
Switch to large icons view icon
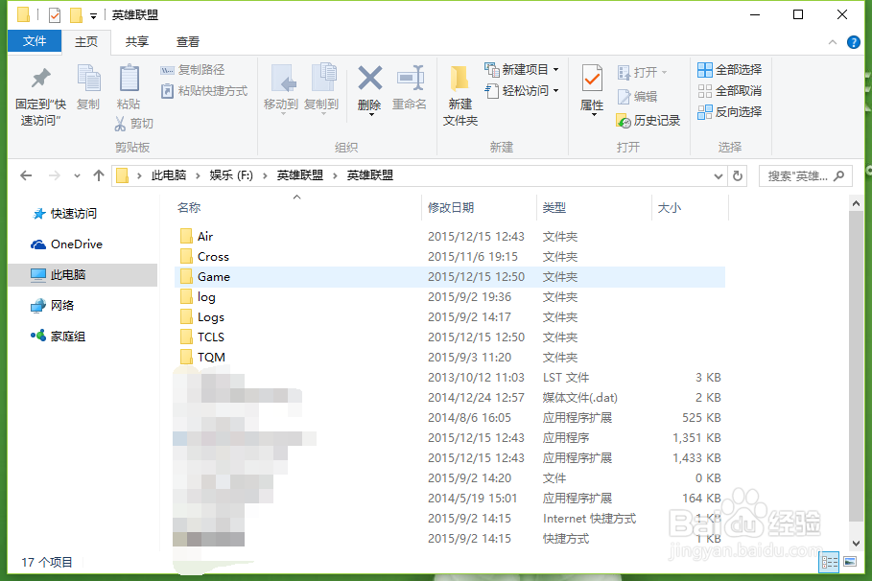850,562
